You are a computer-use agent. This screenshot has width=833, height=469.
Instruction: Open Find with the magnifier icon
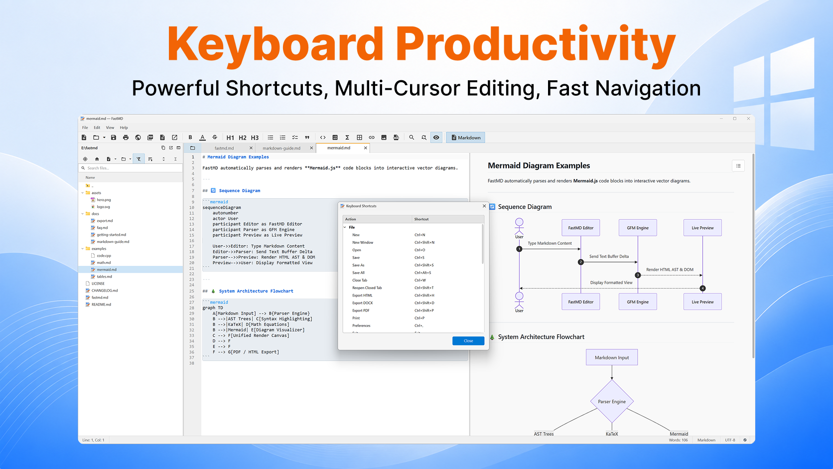click(412, 138)
